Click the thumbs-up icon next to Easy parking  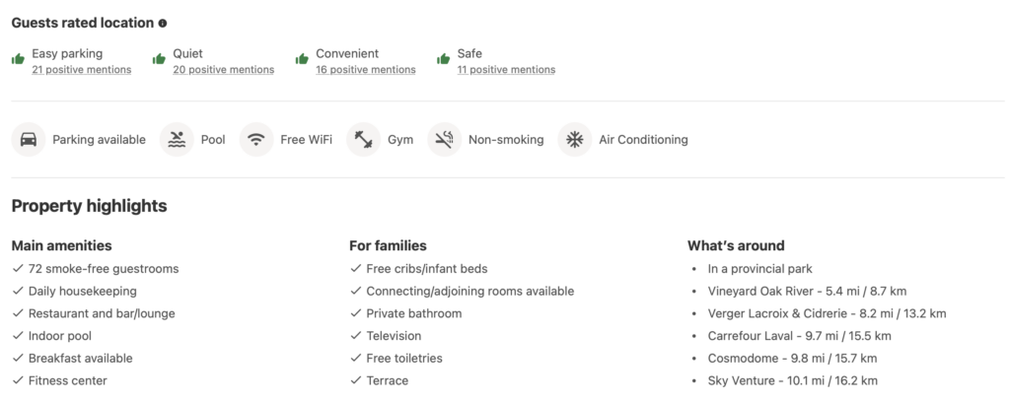[x=18, y=59]
